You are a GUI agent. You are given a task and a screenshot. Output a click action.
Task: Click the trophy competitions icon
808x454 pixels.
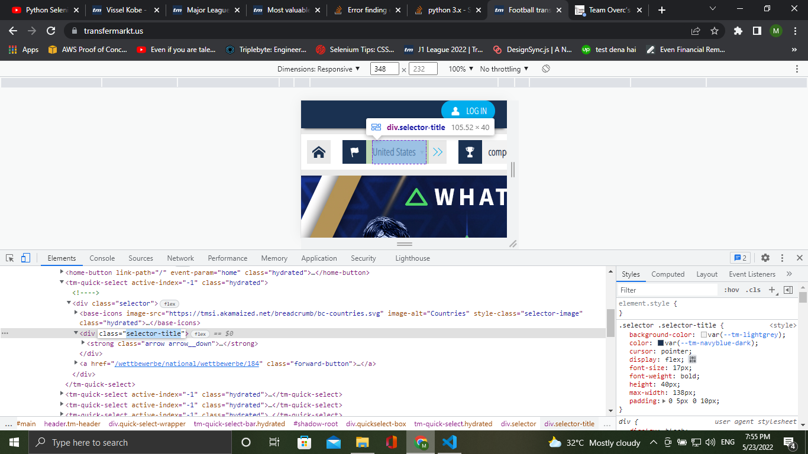point(470,152)
